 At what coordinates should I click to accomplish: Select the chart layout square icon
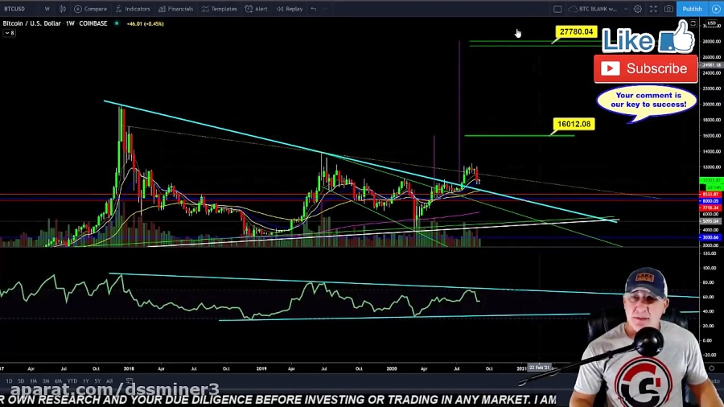pyautogui.click(x=557, y=9)
